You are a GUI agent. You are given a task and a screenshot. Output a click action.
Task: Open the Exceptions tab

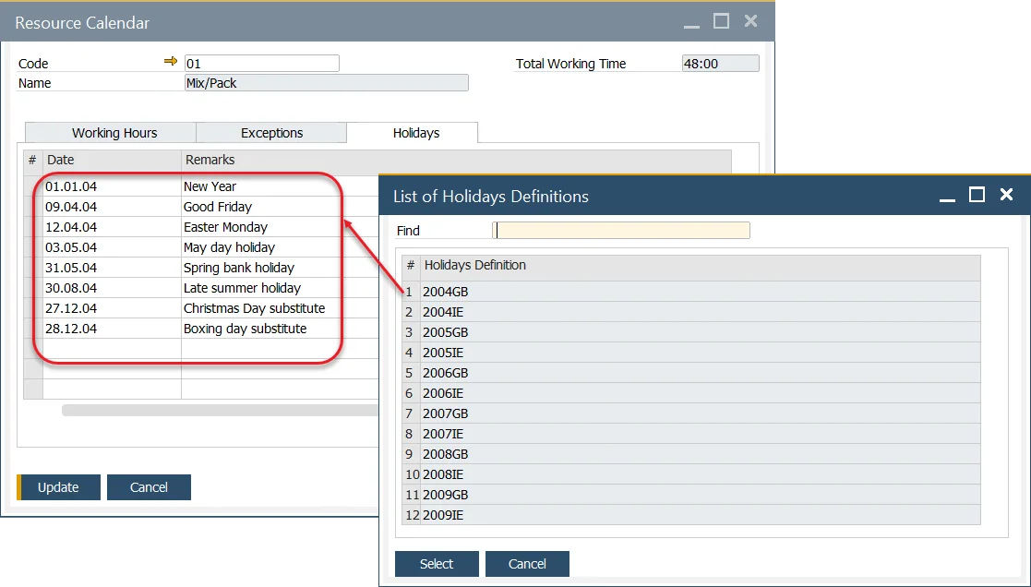click(x=270, y=132)
